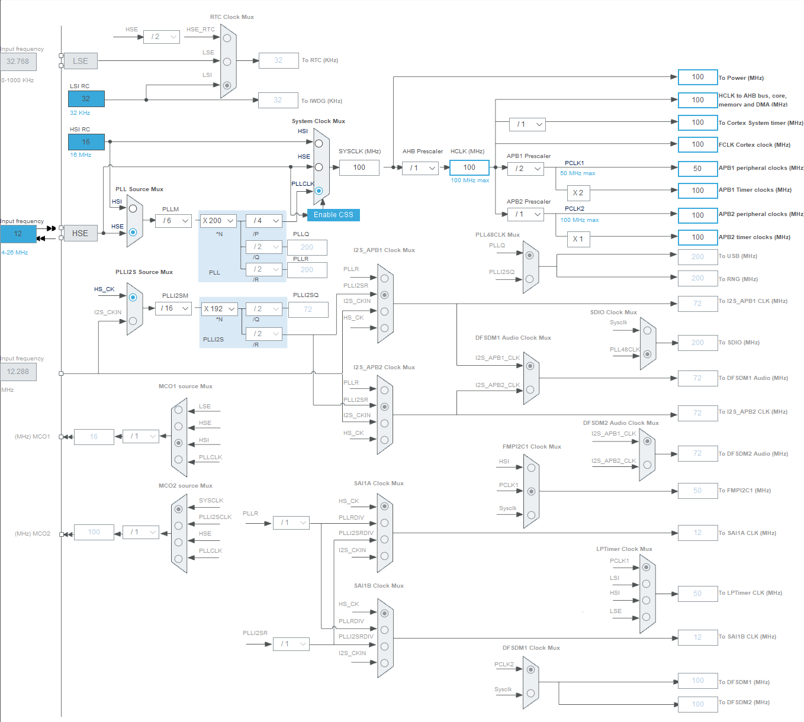The height and width of the screenshot is (722, 804).
Task: Click the Enable CSS button
Action: (x=333, y=215)
